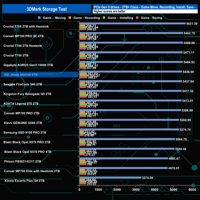This screenshot has width=200, height=200.
Task: Click the 5064.78 value for Biwin X570 PRO 2TB
Action: (x=181, y=139)
